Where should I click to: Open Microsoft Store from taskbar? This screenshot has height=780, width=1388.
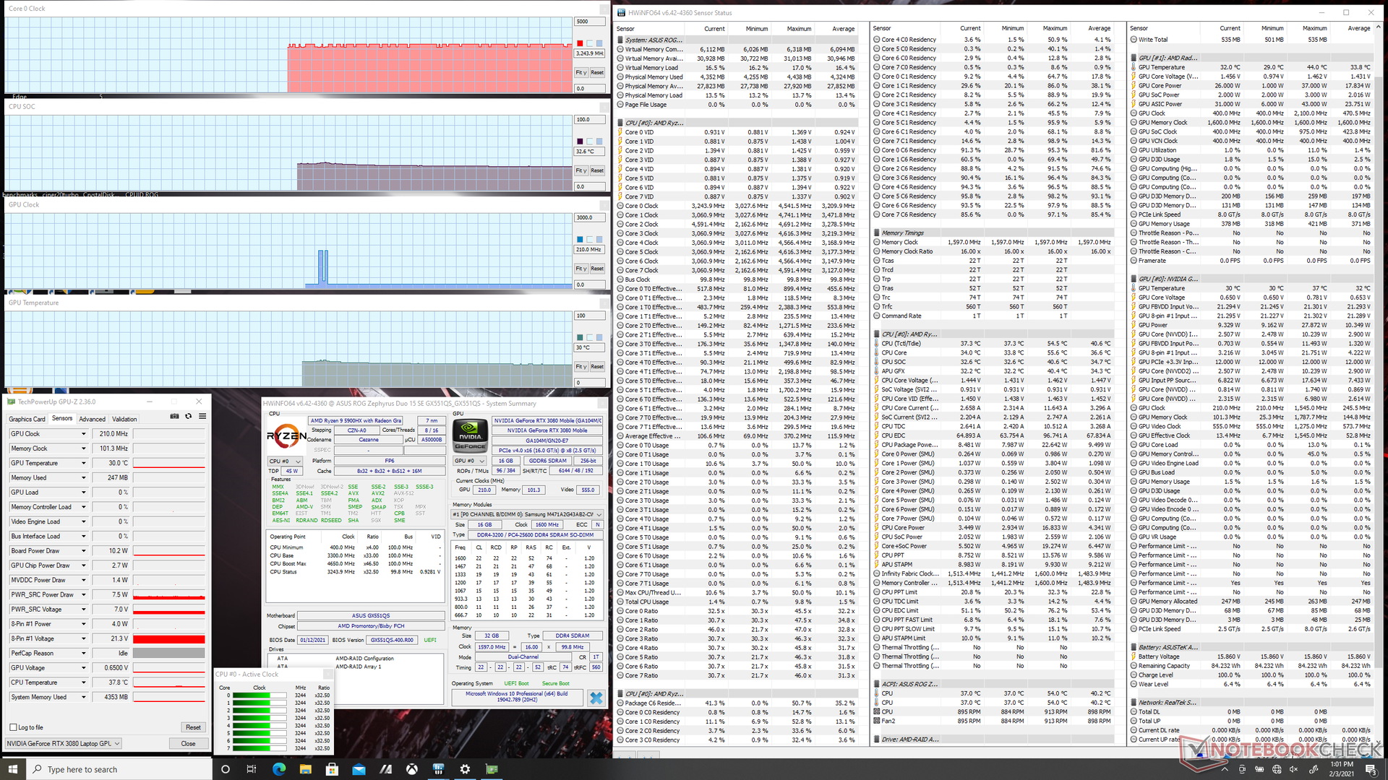pos(332,769)
